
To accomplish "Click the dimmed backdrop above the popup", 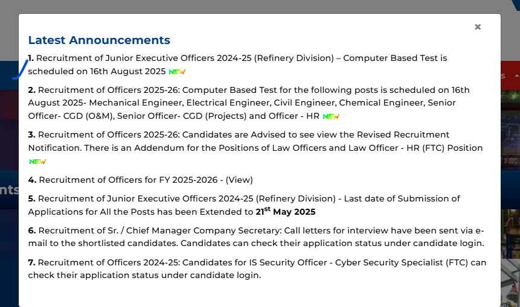I will click(260, 6).
